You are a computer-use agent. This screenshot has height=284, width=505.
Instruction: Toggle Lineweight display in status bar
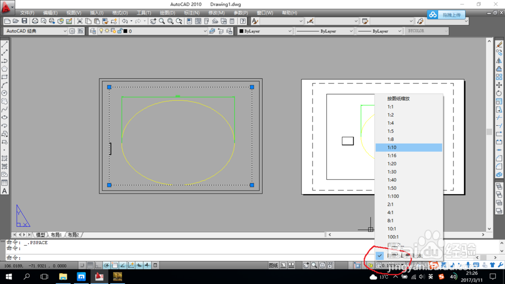(147, 265)
